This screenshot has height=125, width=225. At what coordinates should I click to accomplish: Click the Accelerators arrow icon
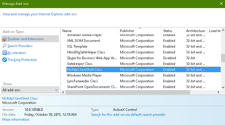pos(5,53)
